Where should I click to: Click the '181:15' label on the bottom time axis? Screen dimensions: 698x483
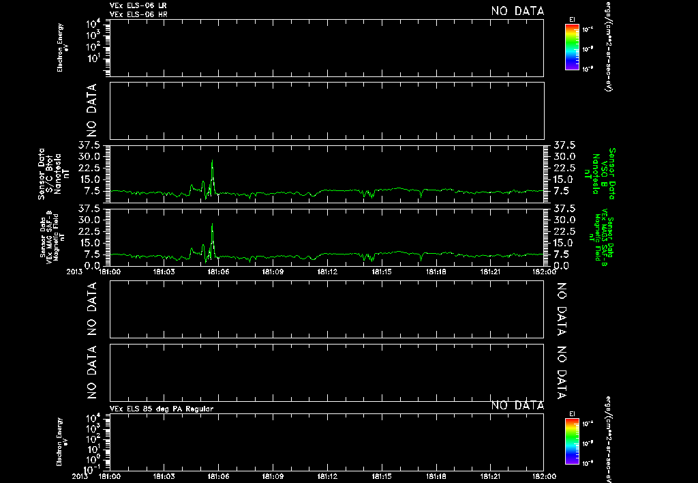[x=382, y=476]
